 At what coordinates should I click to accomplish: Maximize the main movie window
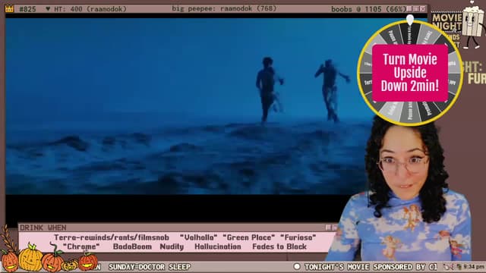tap(416, 8)
